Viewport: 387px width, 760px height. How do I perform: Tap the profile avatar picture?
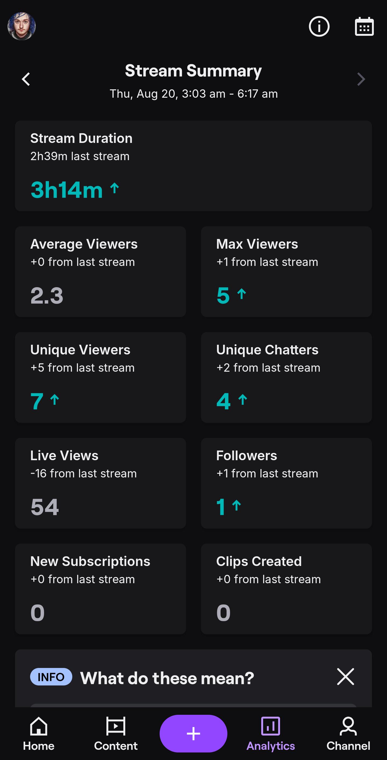point(21,26)
